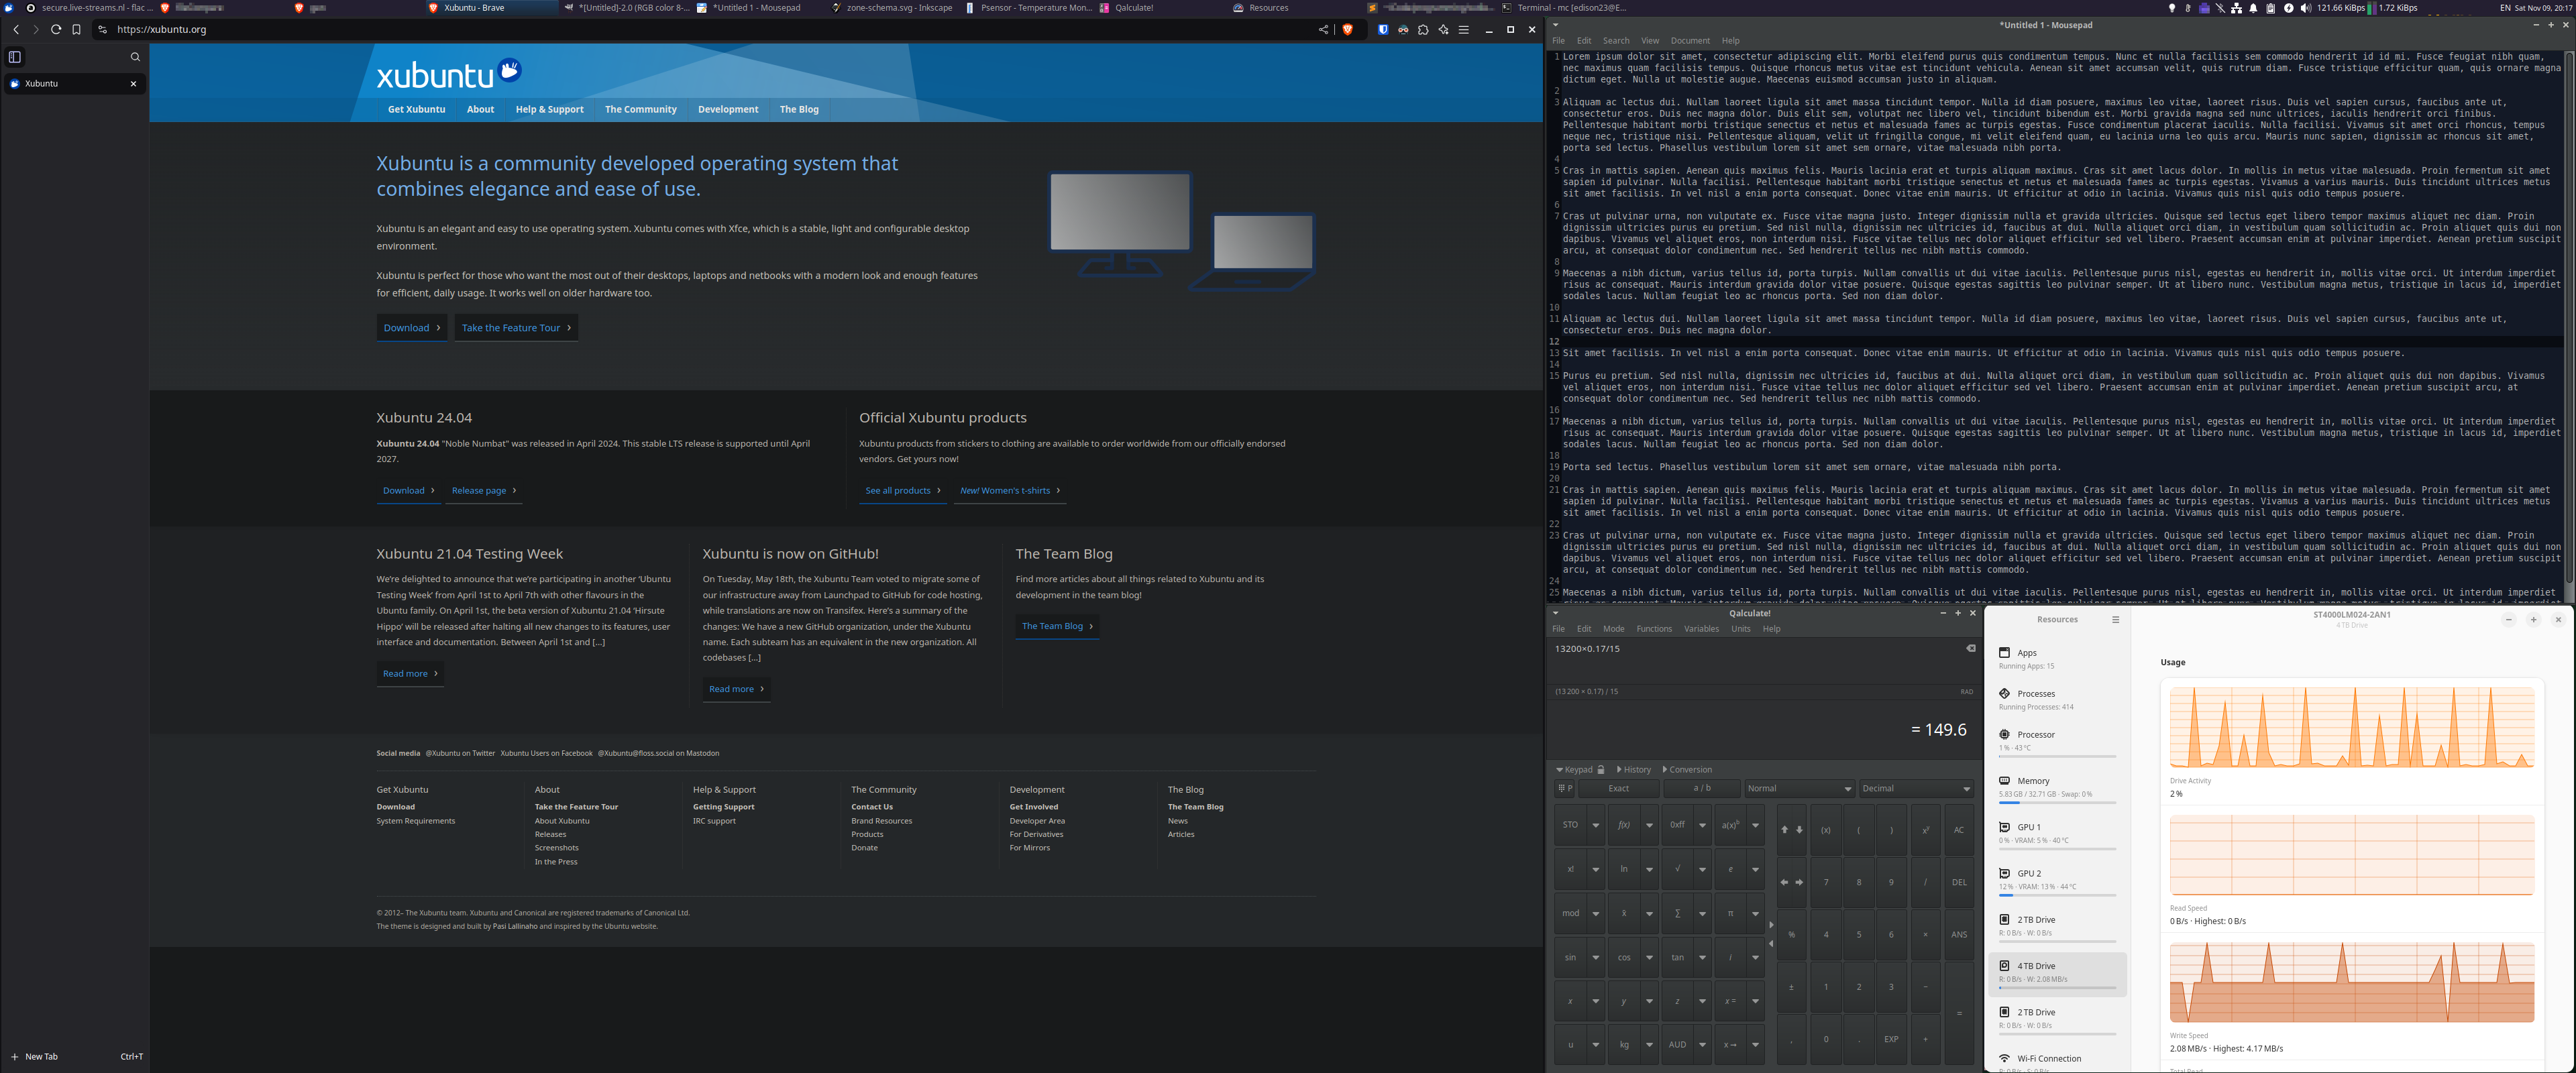The image size is (2576, 1073).
Task: Open Mousepad Search menu
Action: [x=1615, y=41]
